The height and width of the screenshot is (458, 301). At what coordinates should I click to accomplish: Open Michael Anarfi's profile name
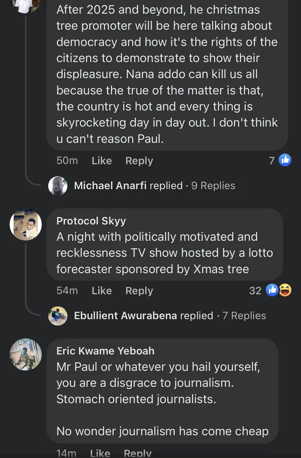110,186
